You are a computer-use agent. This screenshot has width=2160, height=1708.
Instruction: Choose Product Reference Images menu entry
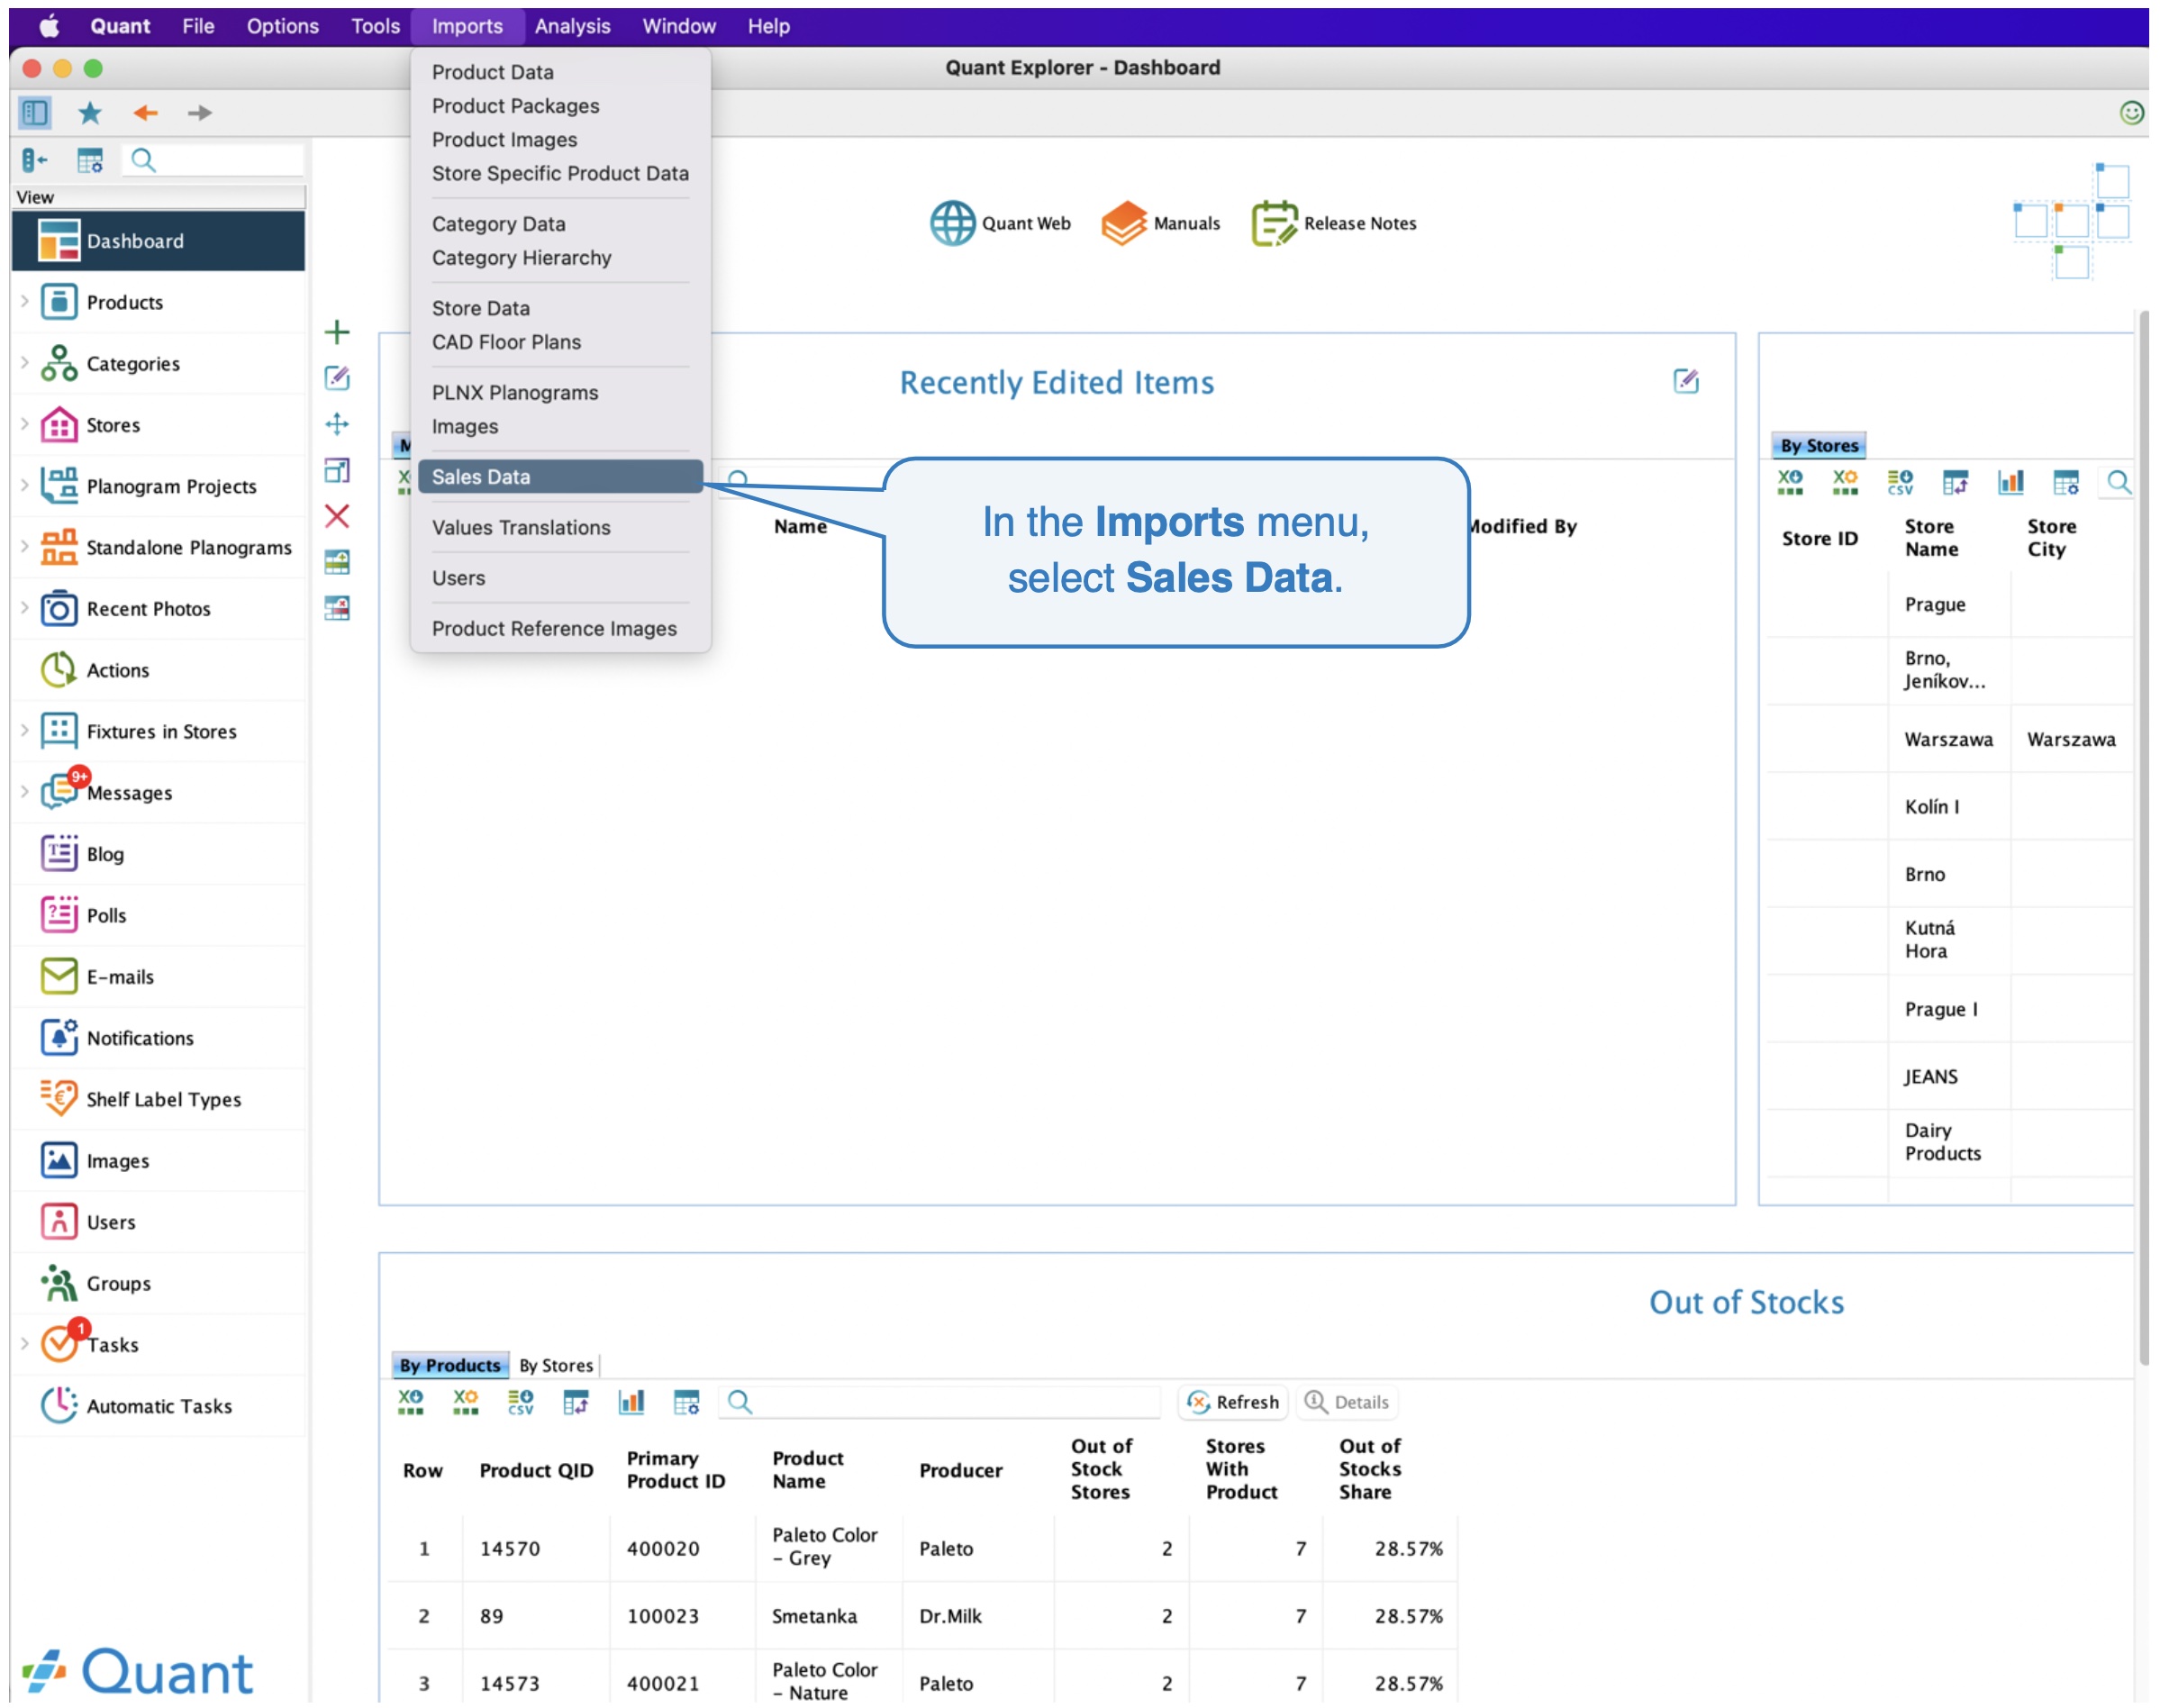point(554,629)
